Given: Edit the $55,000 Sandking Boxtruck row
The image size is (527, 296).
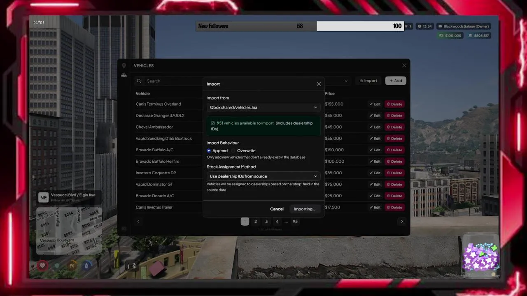Looking at the screenshot, I should [x=375, y=139].
